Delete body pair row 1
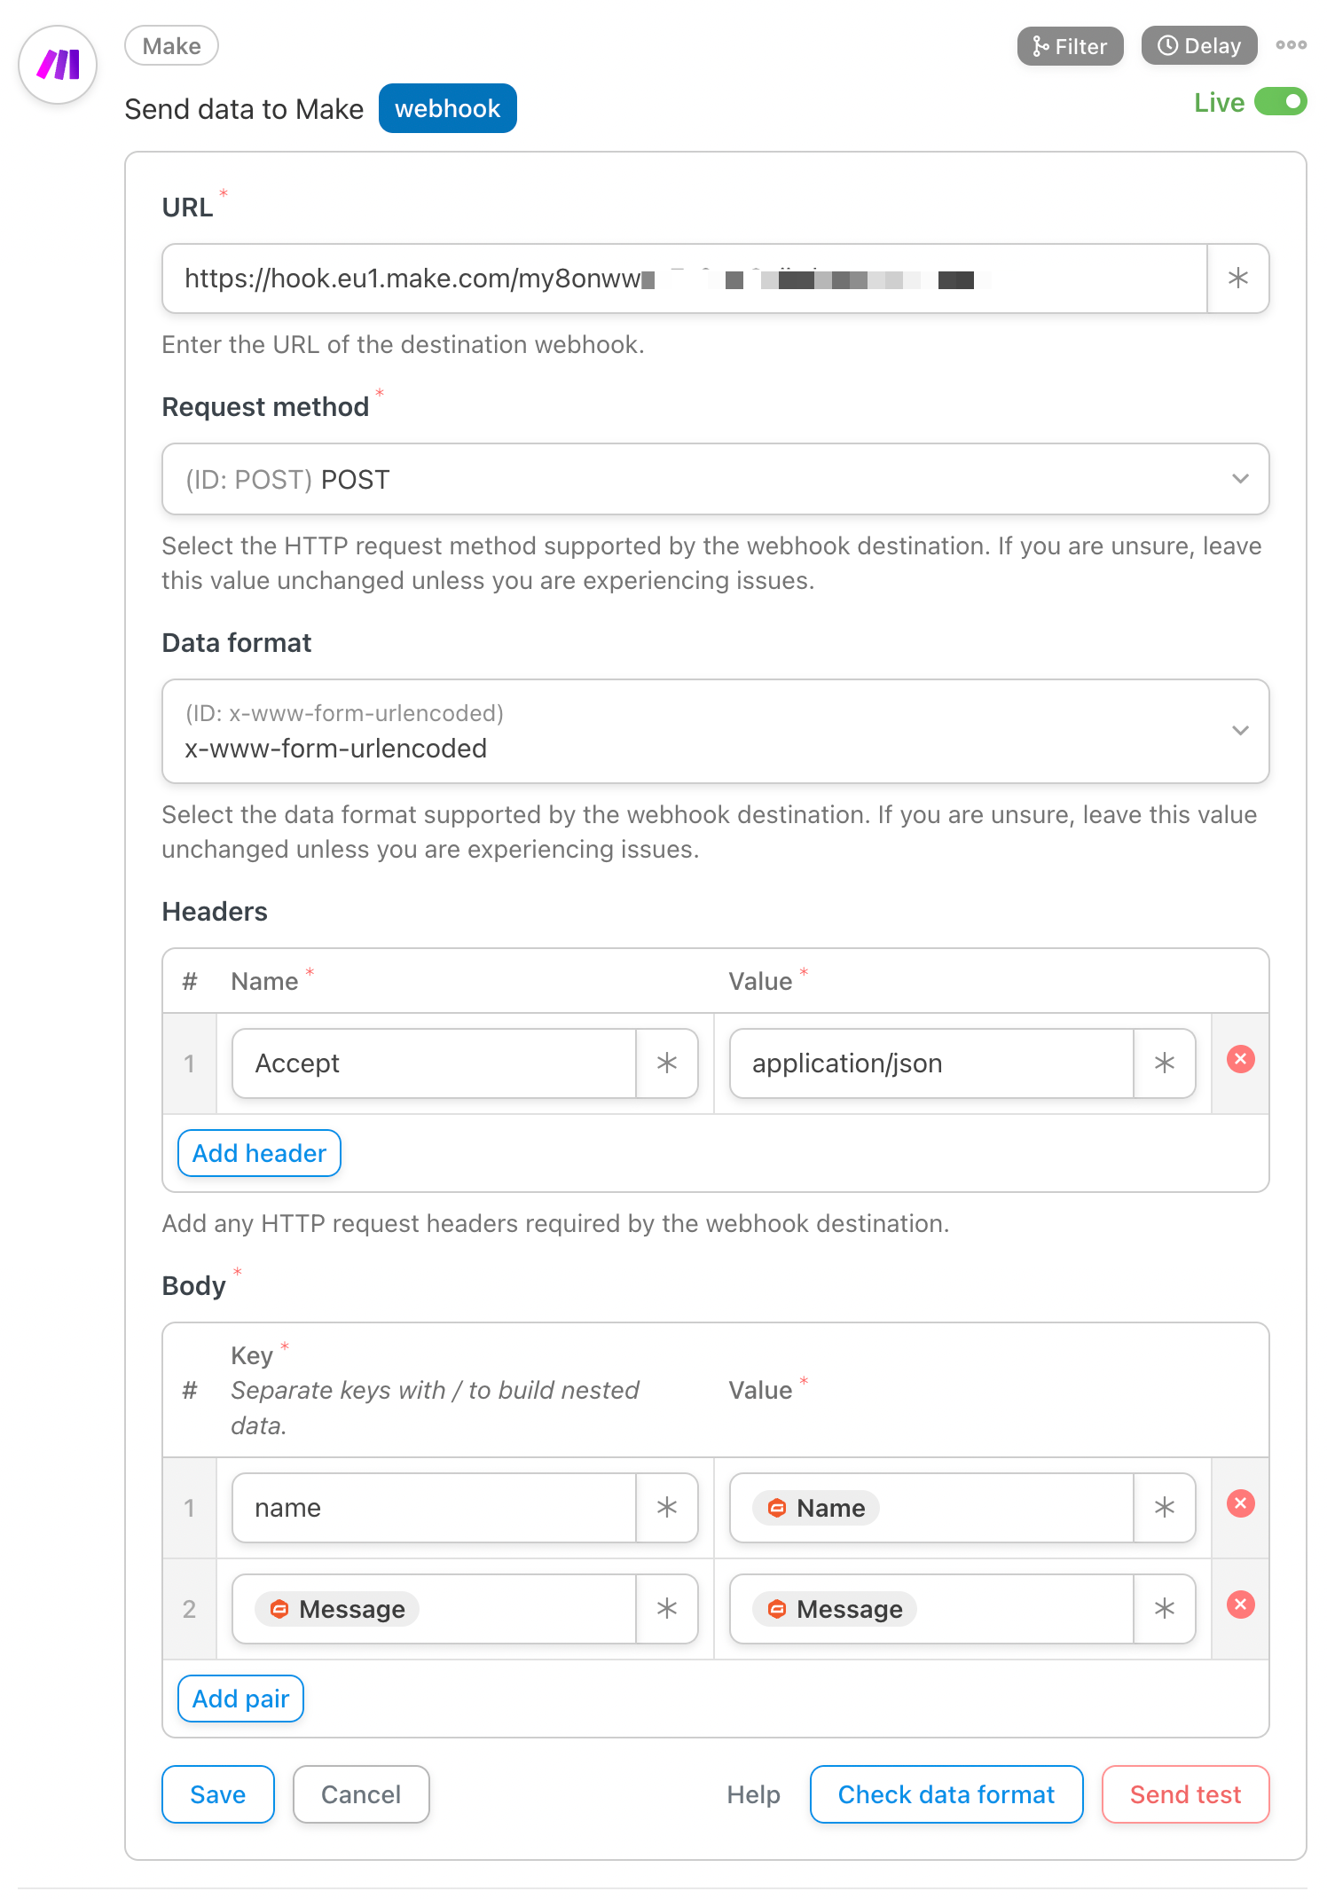This screenshot has width=1327, height=1899. tap(1240, 1503)
